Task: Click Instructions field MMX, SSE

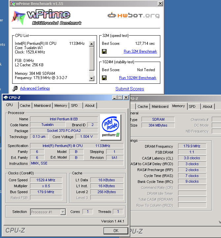Action: point(77,163)
